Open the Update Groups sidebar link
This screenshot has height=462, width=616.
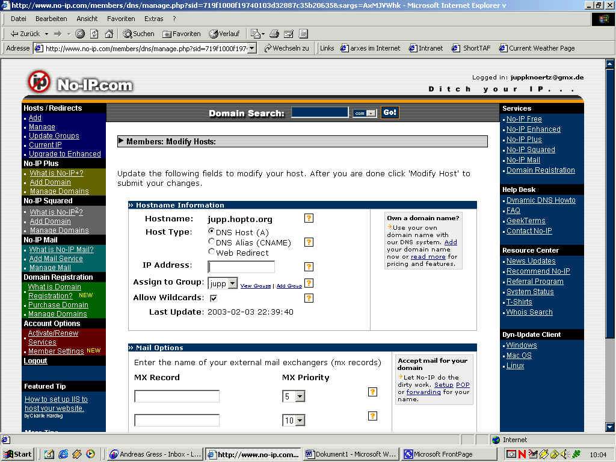54,136
